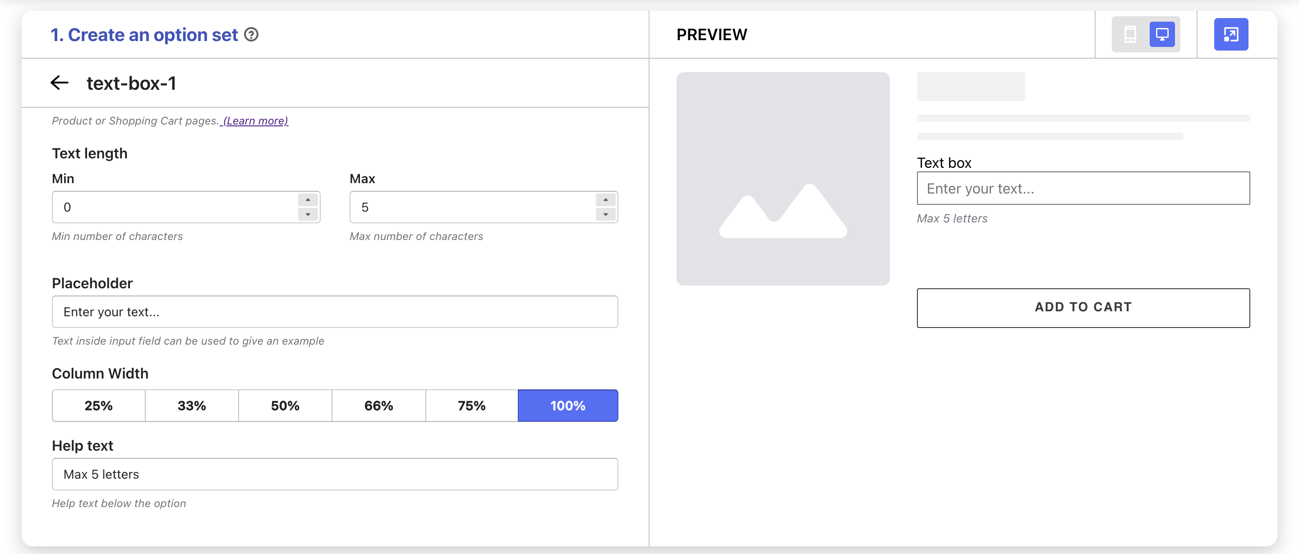Click the help question mark icon
1299x554 pixels.
coord(251,34)
